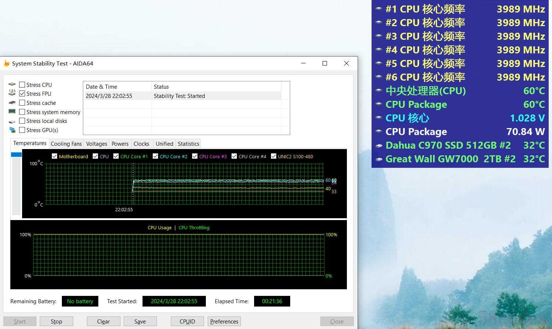The height and width of the screenshot is (329, 552).
Task: Click the Status column header
Action: pyautogui.click(x=216, y=86)
